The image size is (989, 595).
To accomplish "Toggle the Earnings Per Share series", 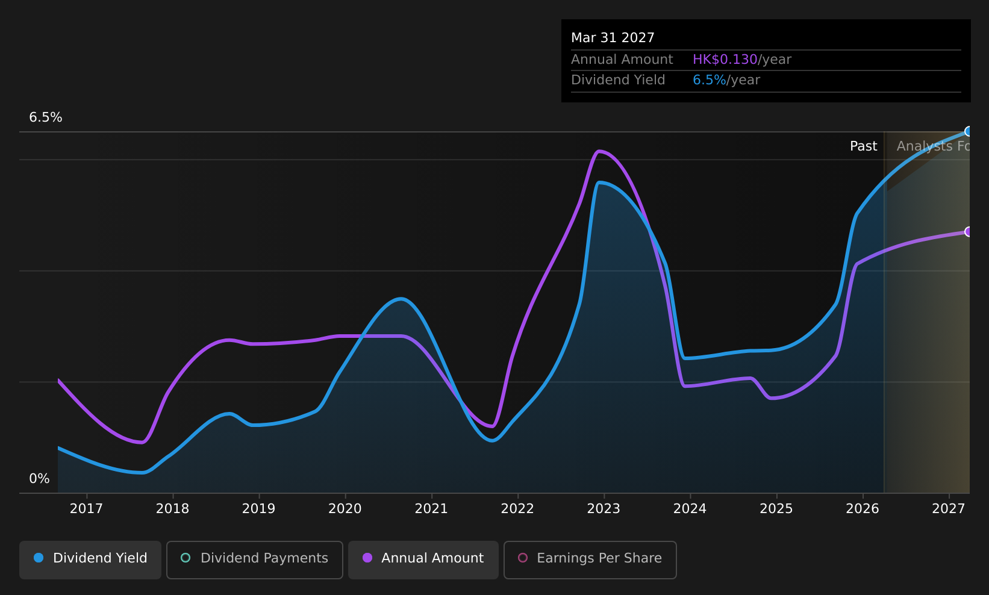I will click(590, 560).
